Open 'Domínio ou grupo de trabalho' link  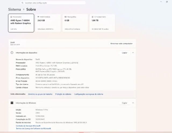[40, 94]
